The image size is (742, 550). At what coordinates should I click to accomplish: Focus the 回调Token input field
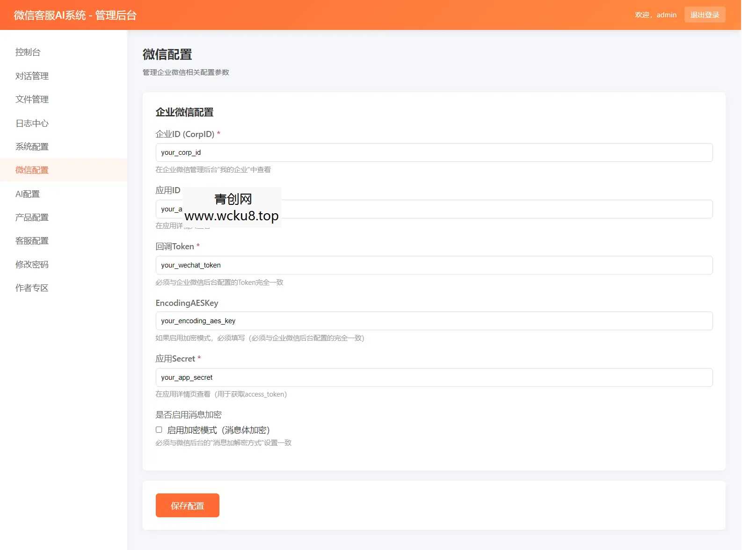coord(434,265)
